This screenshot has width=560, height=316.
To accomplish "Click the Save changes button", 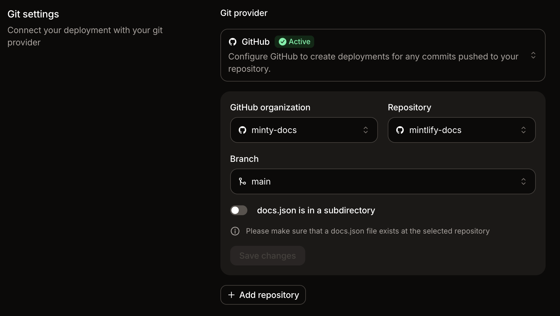I will click(x=268, y=256).
